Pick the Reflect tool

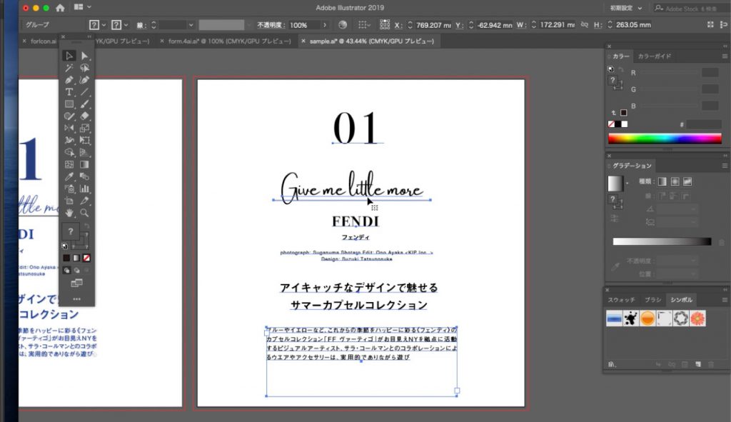69,129
